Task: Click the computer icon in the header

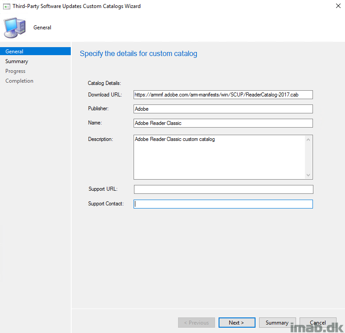Action: (15, 28)
